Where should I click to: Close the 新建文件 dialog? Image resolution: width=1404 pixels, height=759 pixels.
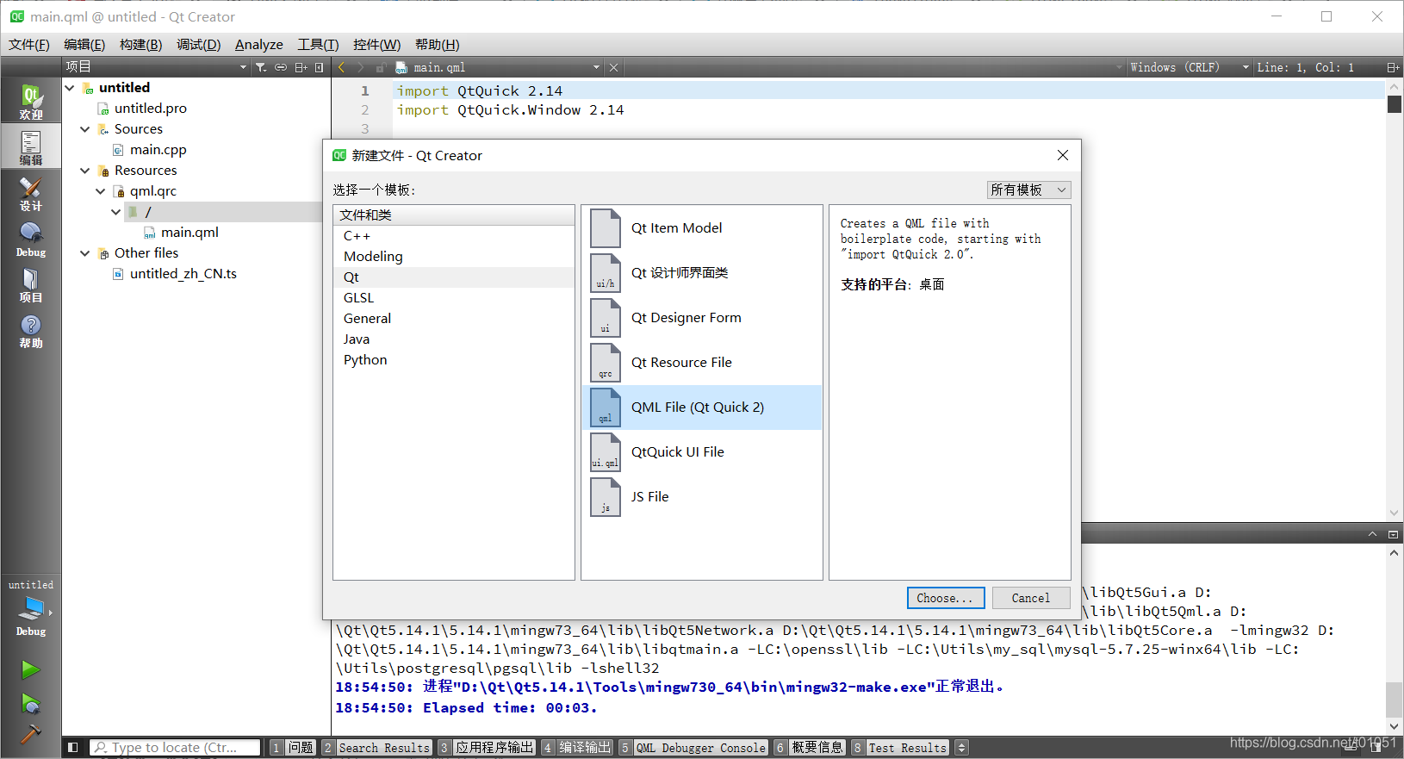[1063, 155]
